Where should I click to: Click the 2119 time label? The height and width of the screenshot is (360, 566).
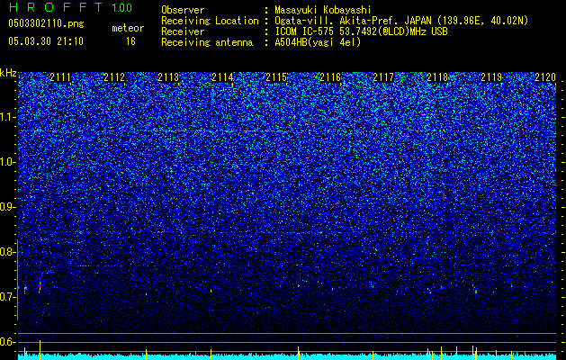(x=491, y=77)
